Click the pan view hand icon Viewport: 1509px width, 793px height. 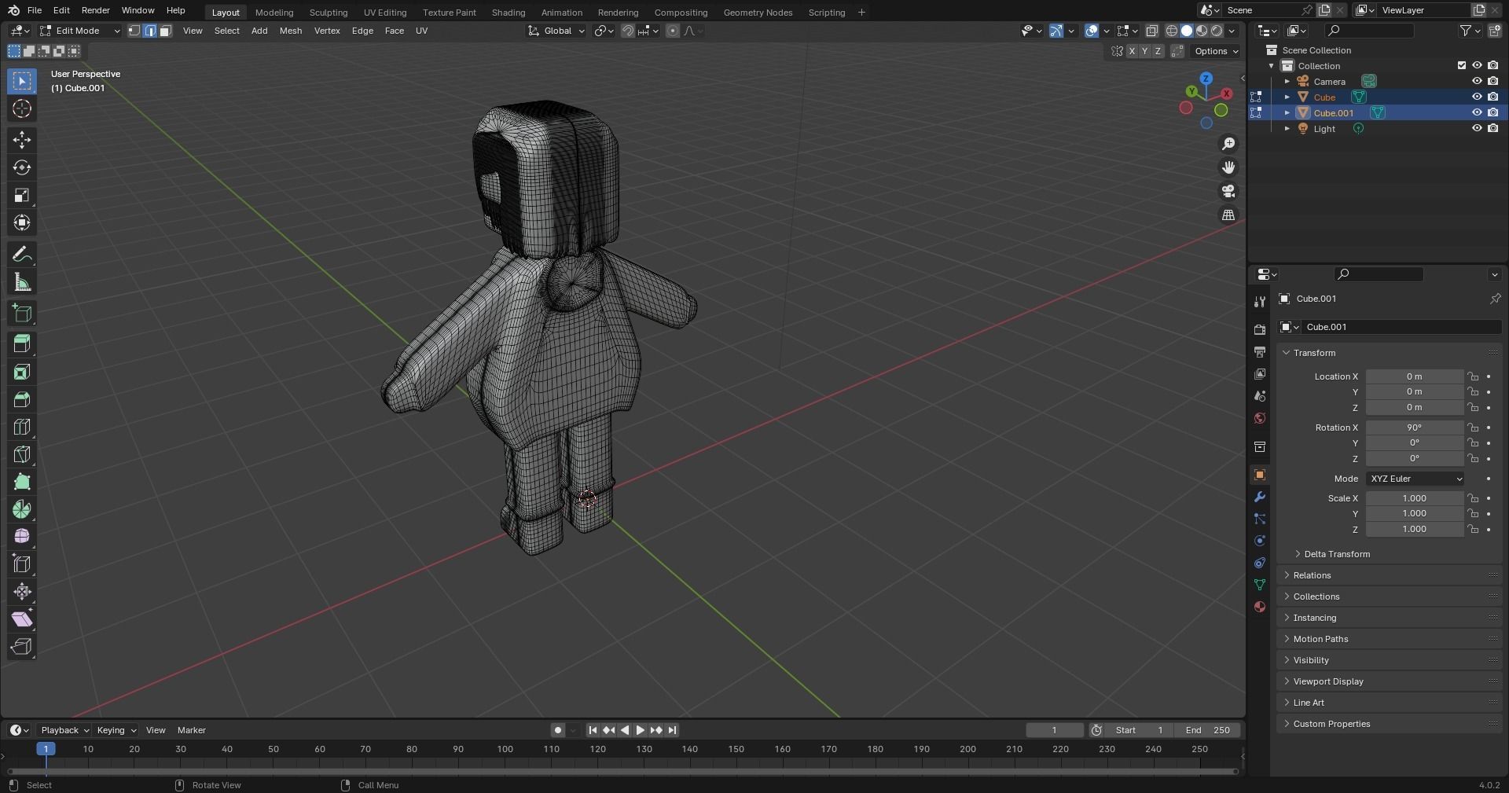tap(1228, 167)
